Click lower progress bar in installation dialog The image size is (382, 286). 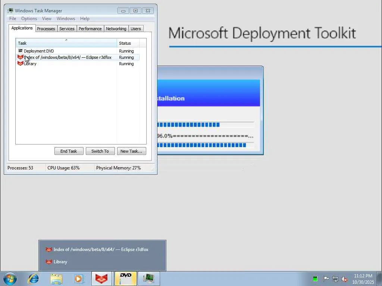point(206,145)
